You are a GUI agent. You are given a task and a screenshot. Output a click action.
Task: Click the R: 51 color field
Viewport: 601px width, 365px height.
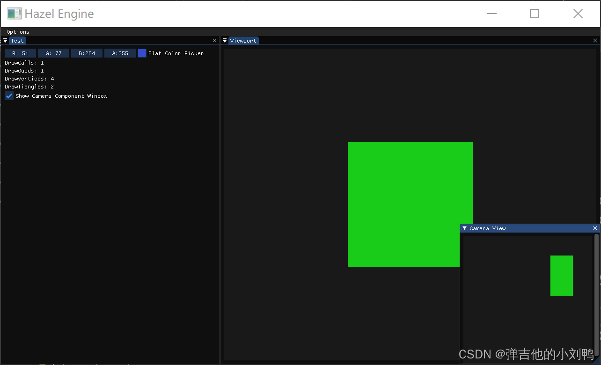(20, 53)
